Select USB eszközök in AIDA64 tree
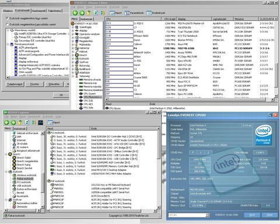280x224 pixels. (24, 185)
